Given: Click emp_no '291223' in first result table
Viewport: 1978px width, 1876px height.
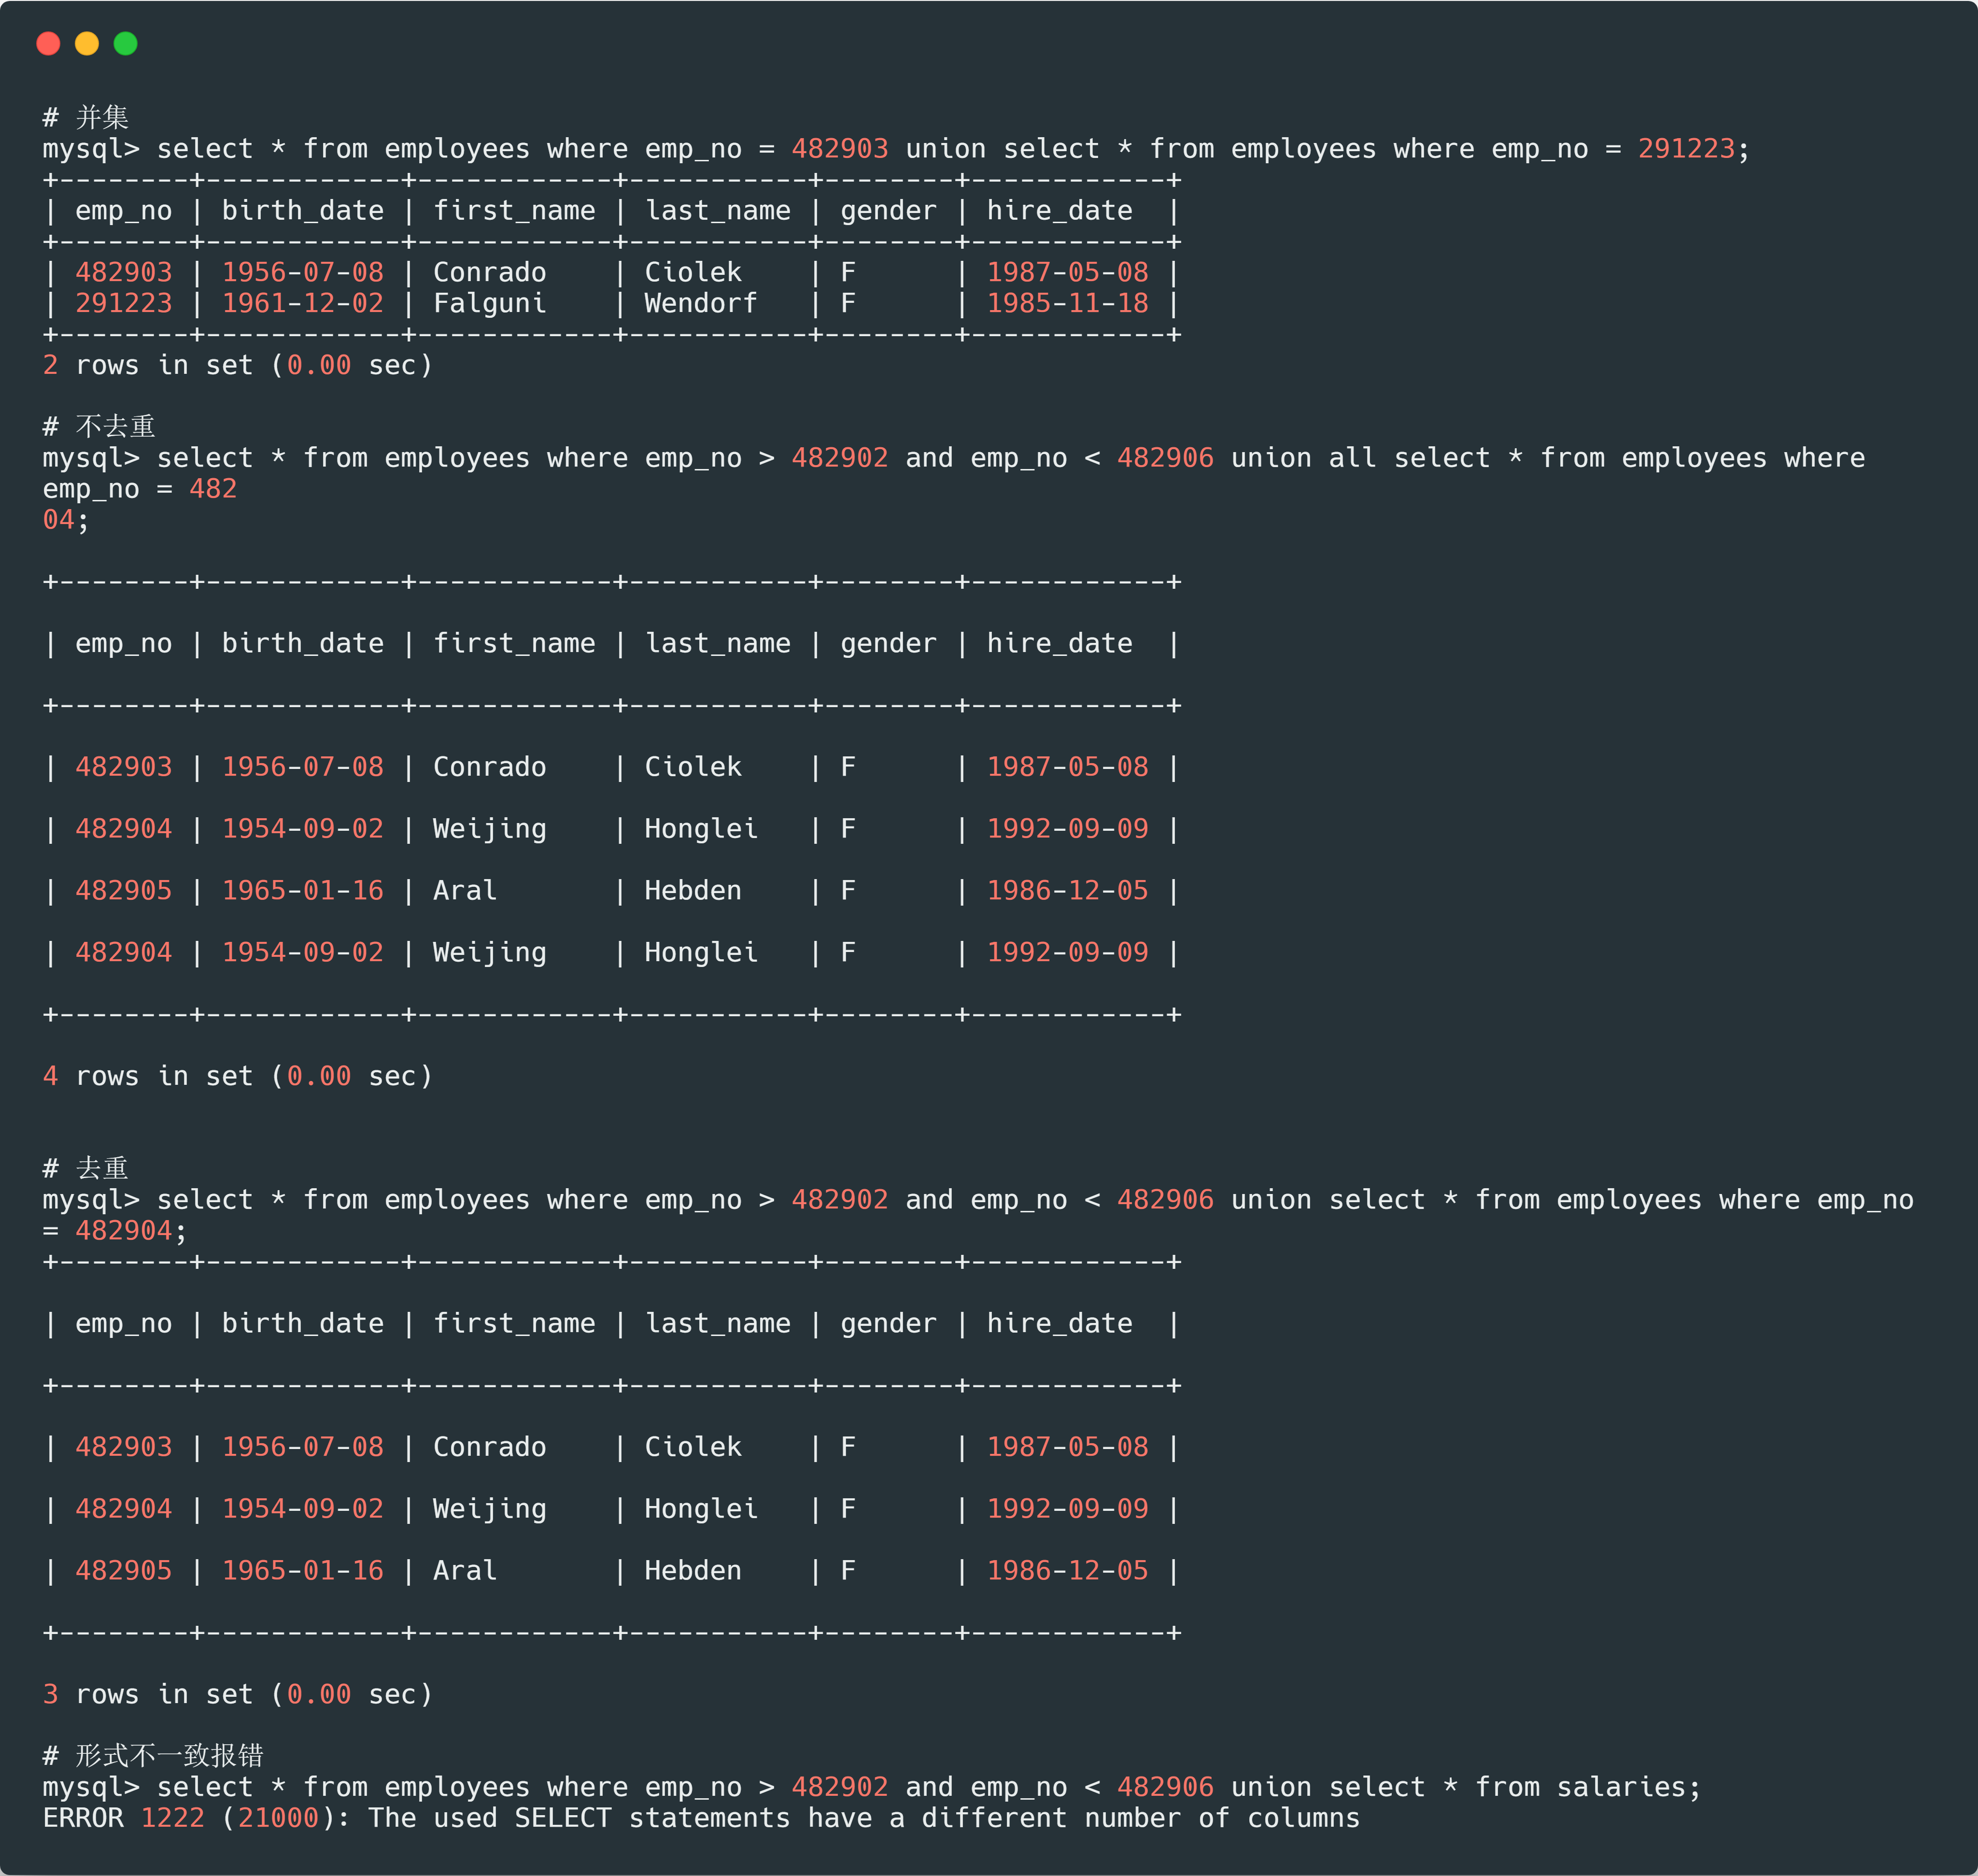Looking at the screenshot, I should (124, 303).
